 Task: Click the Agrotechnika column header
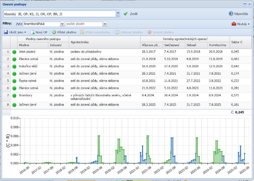(105, 42)
